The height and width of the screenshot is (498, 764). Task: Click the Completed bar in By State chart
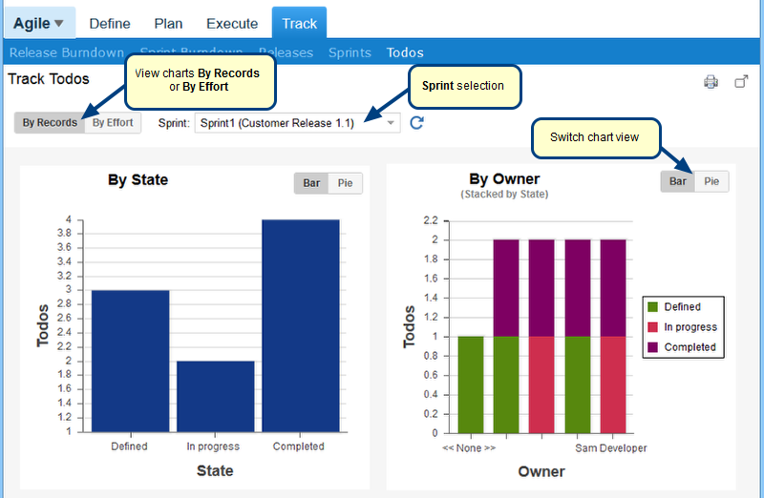click(x=300, y=324)
